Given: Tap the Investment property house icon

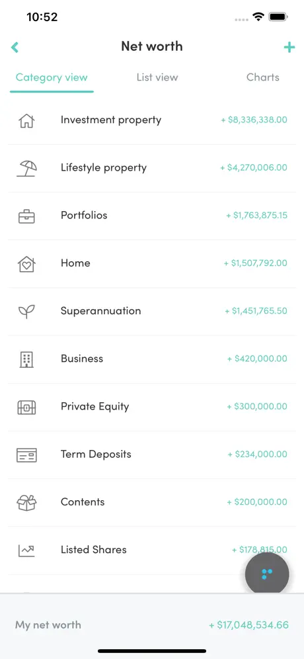Looking at the screenshot, I should 26,120.
